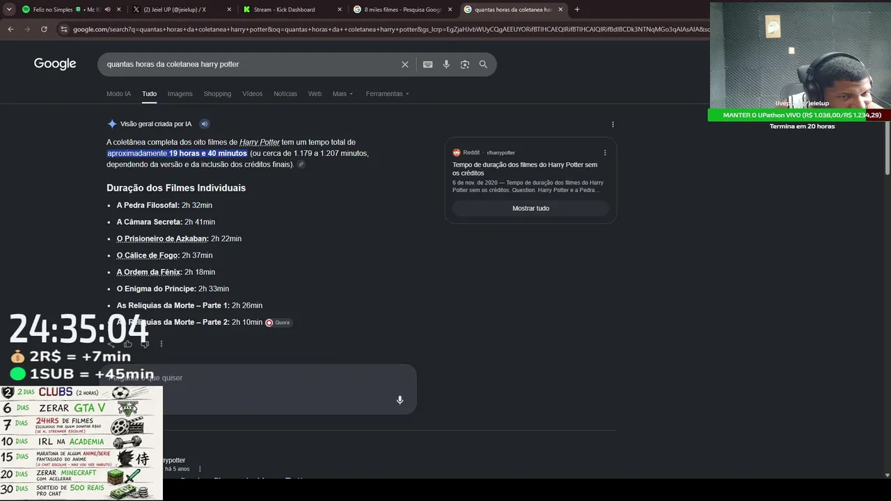
Task: Like the AI overview with thumbs up
Action: click(128, 344)
